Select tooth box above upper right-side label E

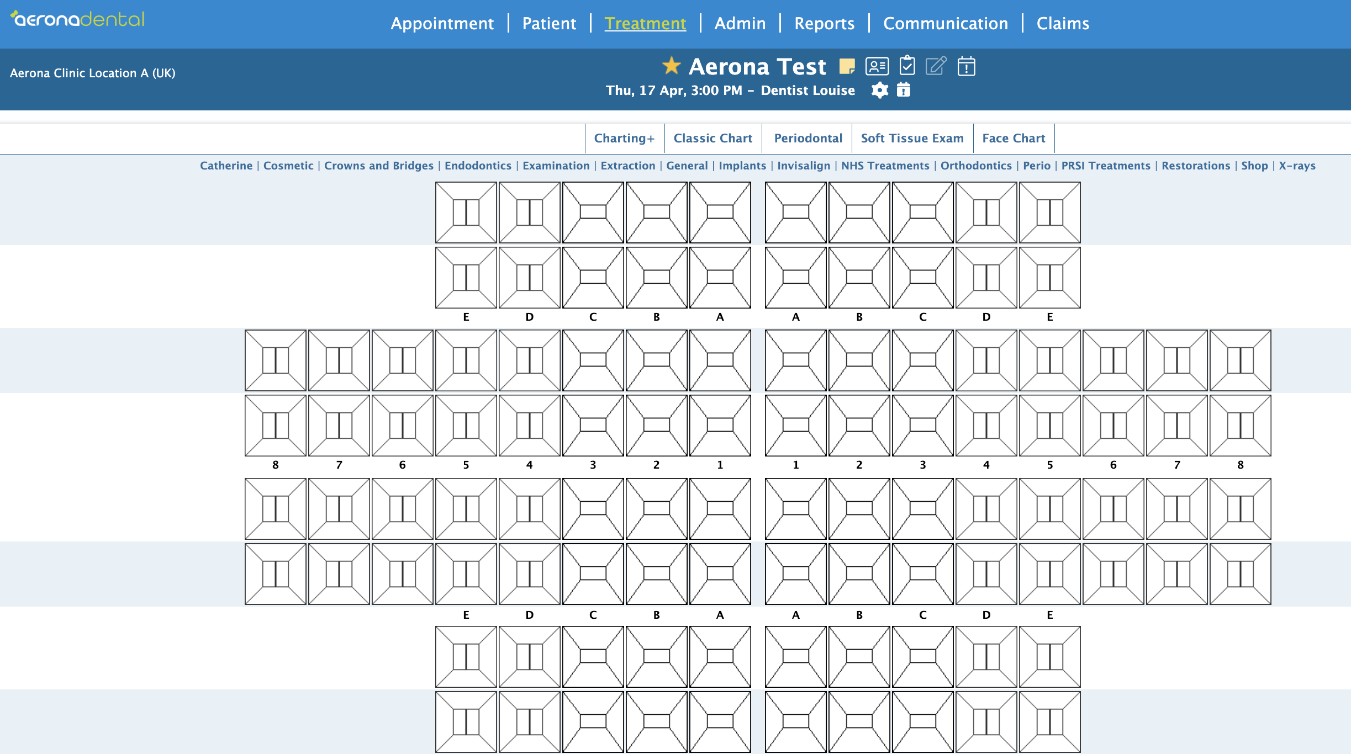tap(1050, 278)
